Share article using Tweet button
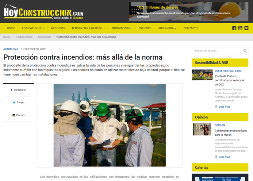 click(18, 103)
